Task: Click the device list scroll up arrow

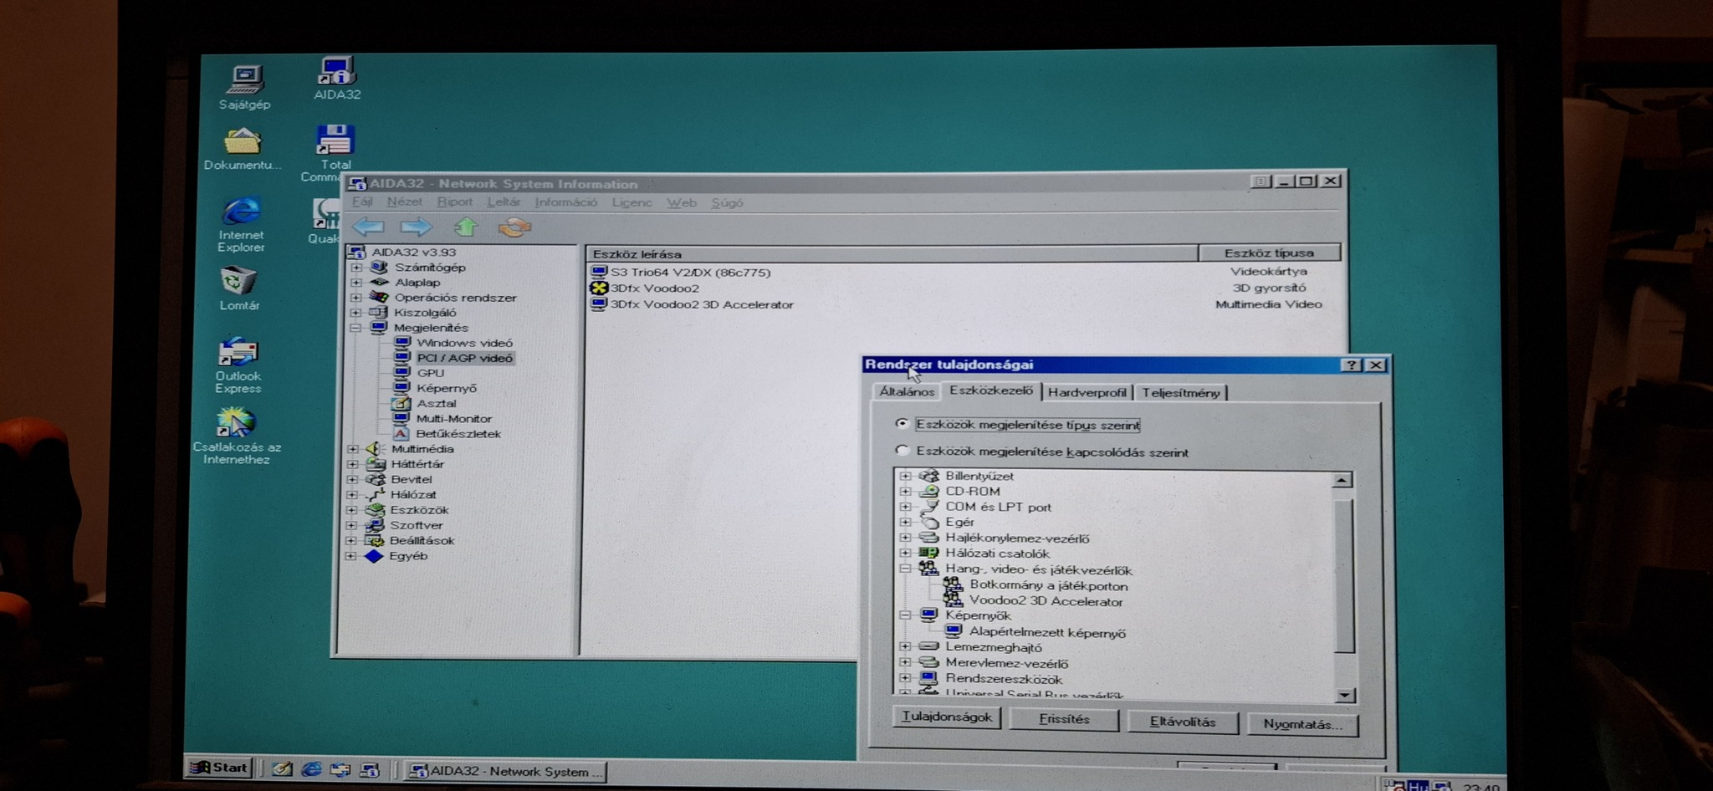Action: (x=1342, y=480)
